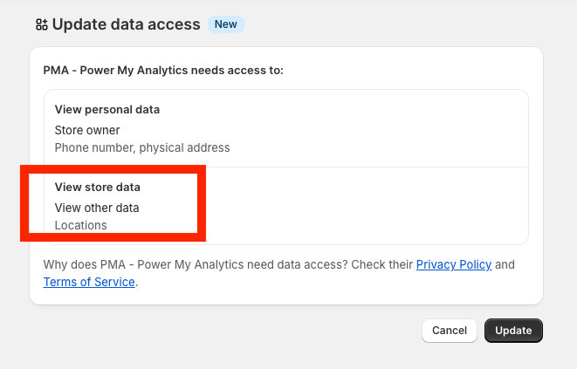Click the Locations text

pyautogui.click(x=80, y=225)
